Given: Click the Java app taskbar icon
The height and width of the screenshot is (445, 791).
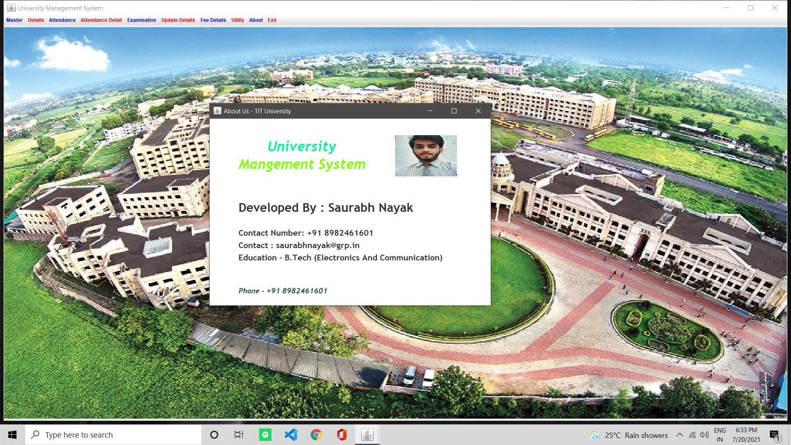Looking at the screenshot, I should (367, 435).
